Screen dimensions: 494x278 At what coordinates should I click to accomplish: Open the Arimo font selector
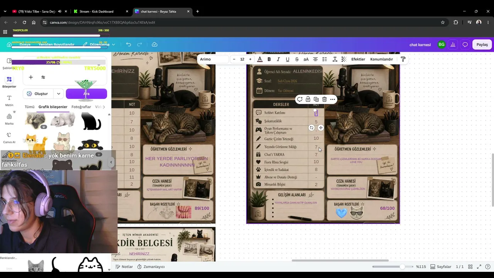point(213,59)
